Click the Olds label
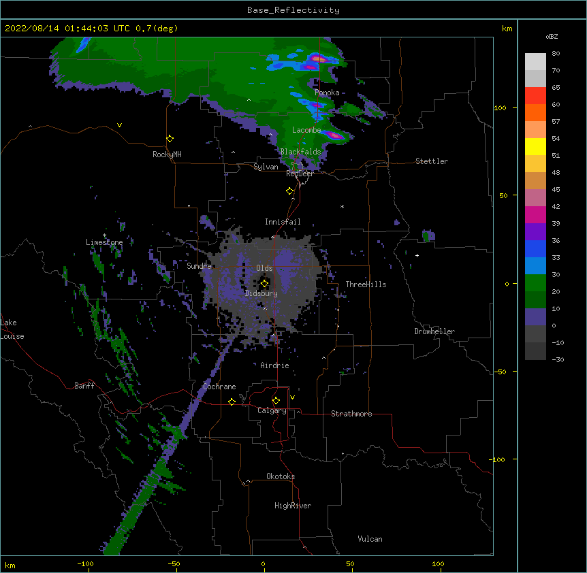Image resolution: width=587 pixels, height=573 pixels. pyautogui.click(x=264, y=268)
